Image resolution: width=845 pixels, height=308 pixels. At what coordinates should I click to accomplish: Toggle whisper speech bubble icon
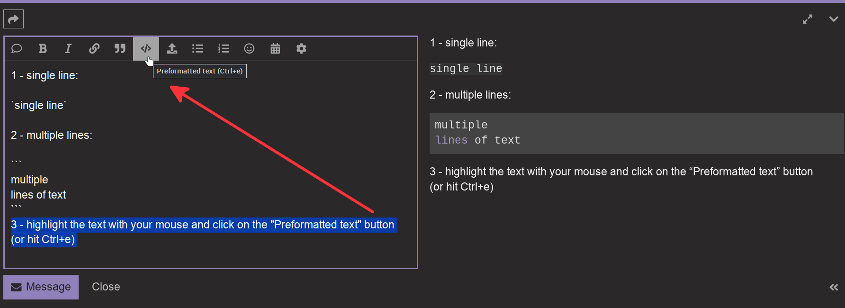coord(17,48)
